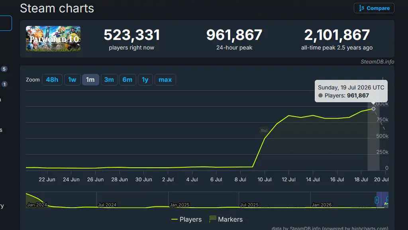
Task: Click the sidebar badge showing 1
Action: point(4,84)
